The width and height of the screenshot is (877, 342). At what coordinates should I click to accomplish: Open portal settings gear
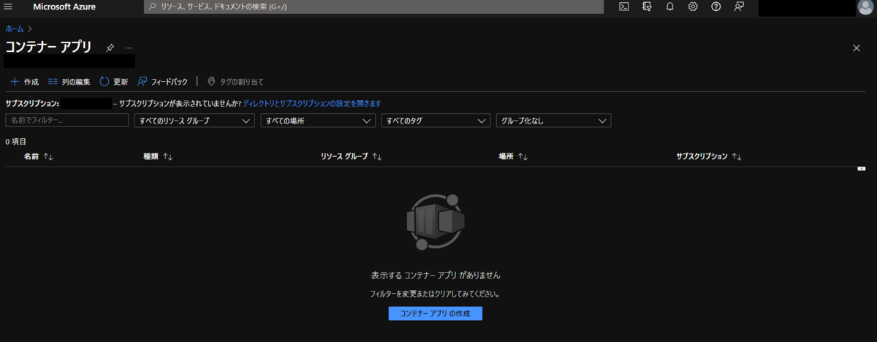(x=693, y=7)
